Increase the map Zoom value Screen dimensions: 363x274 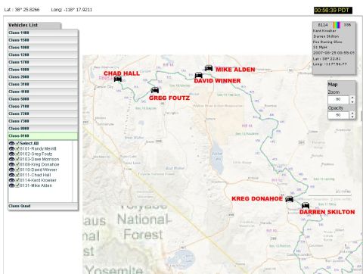(x=352, y=98)
